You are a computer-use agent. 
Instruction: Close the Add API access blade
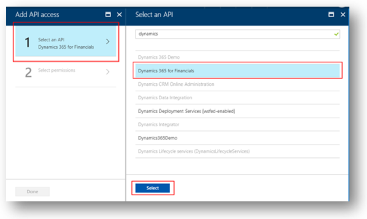(x=120, y=15)
